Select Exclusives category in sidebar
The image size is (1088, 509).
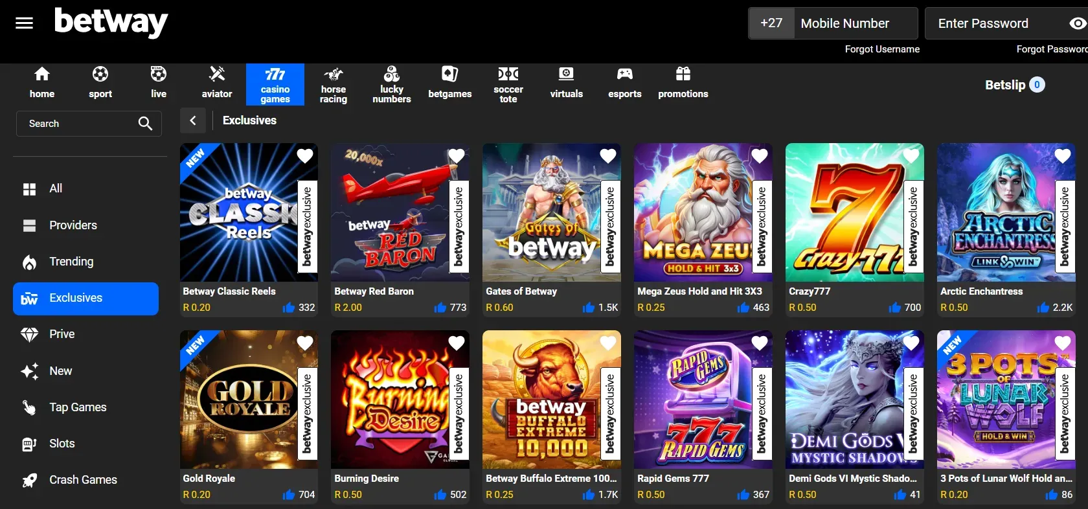tap(85, 299)
